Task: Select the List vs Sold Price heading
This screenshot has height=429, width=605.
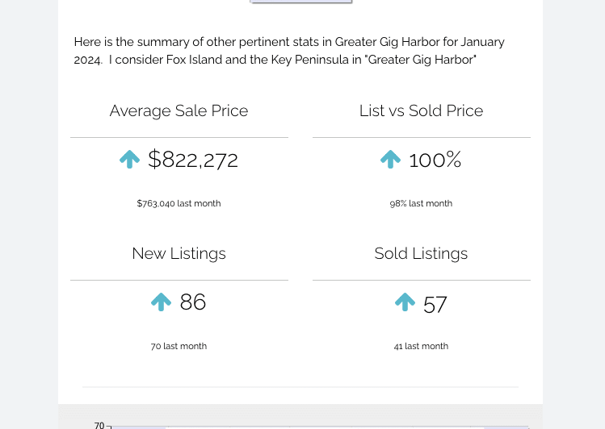Action: (422, 111)
